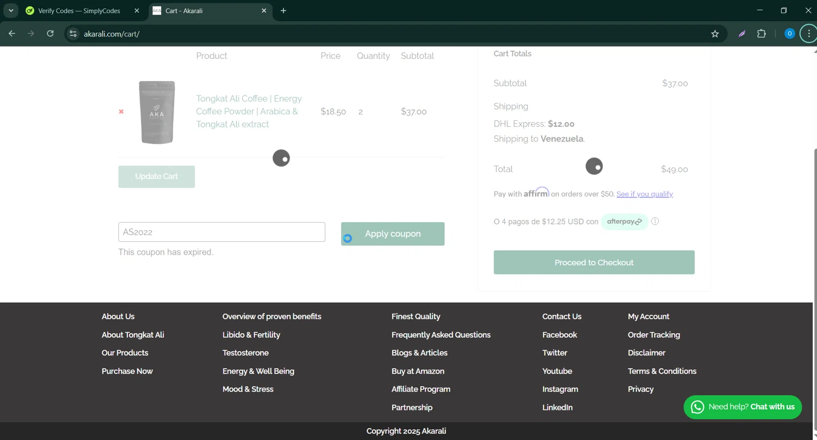Open Chrome three-dot menu
817x440 pixels.
click(x=809, y=34)
